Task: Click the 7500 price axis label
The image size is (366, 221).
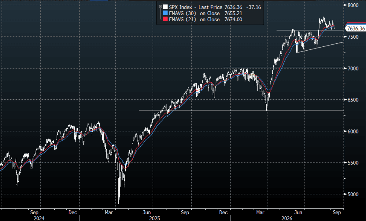Action: pyautogui.click(x=353, y=37)
